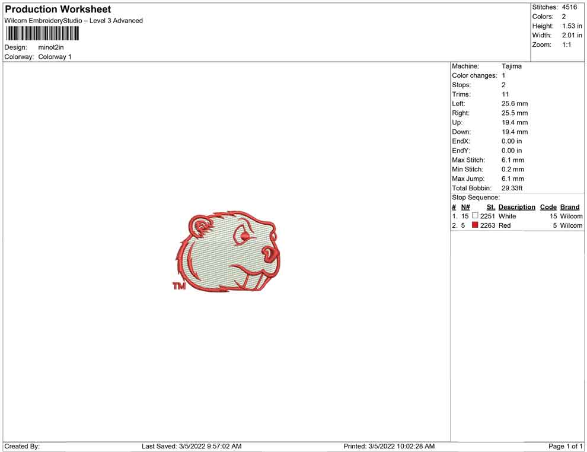The image size is (587, 452).
Task: Click the 'Max Jump:' label
Action: coord(468,179)
